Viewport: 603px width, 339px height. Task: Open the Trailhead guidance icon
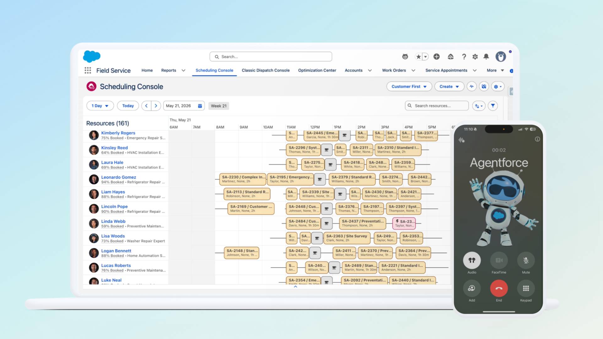coord(451,56)
